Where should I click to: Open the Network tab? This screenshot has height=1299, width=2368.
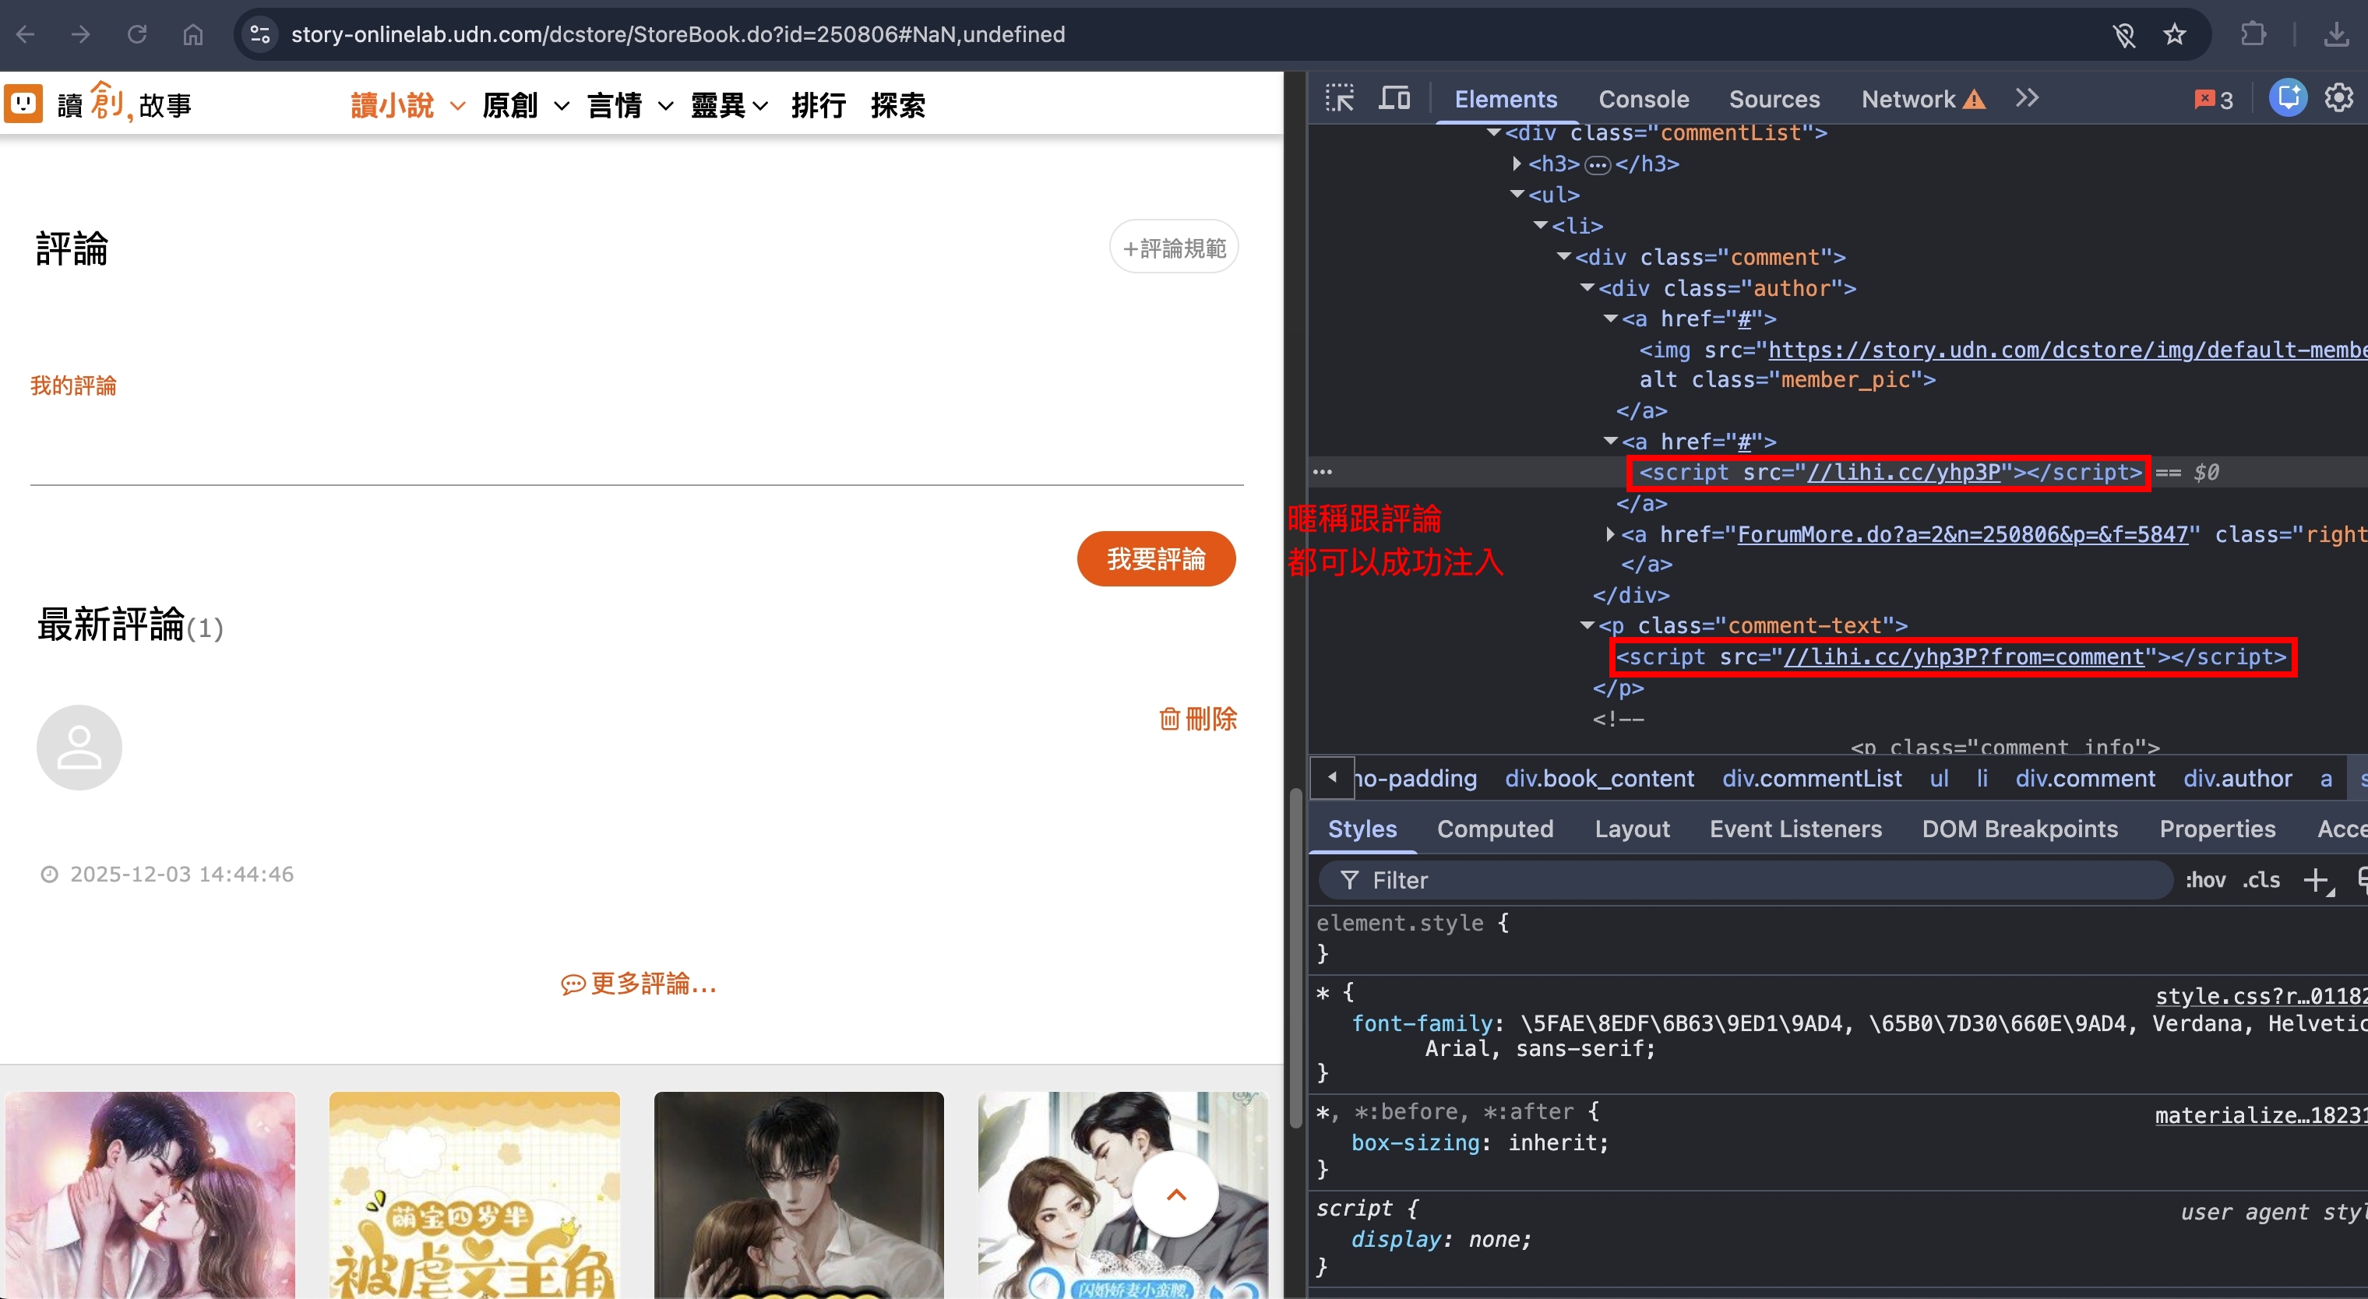(1923, 99)
